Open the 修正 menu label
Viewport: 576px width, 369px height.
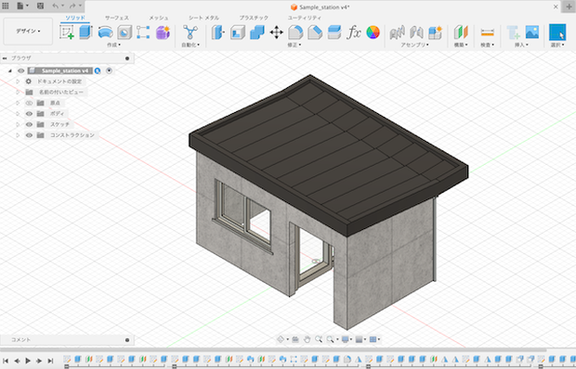295,45
